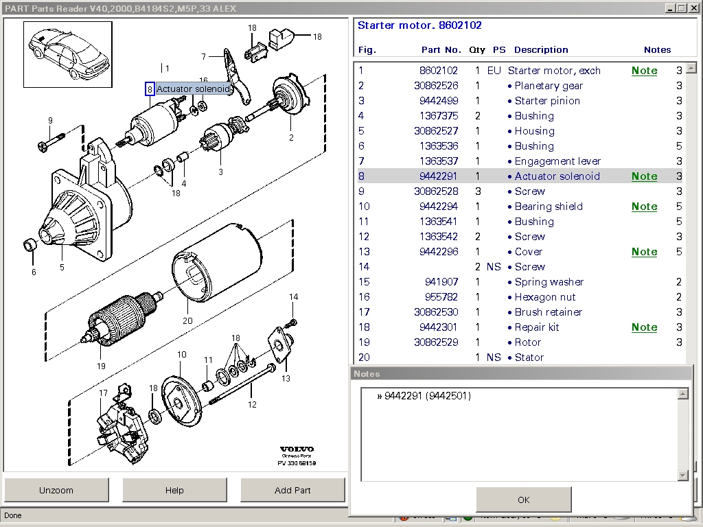This screenshot has width=703, height=527.
Task: Click callout 1 near the diagram top
Action: tap(168, 68)
